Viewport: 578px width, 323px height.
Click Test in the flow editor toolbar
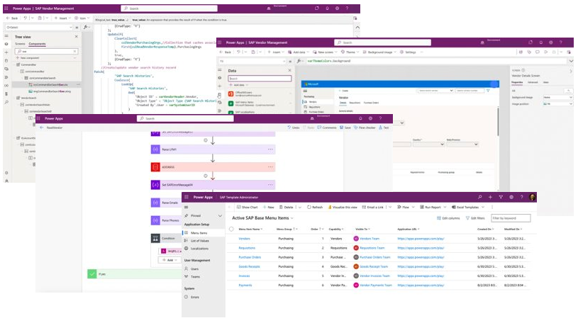coord(384,127)
